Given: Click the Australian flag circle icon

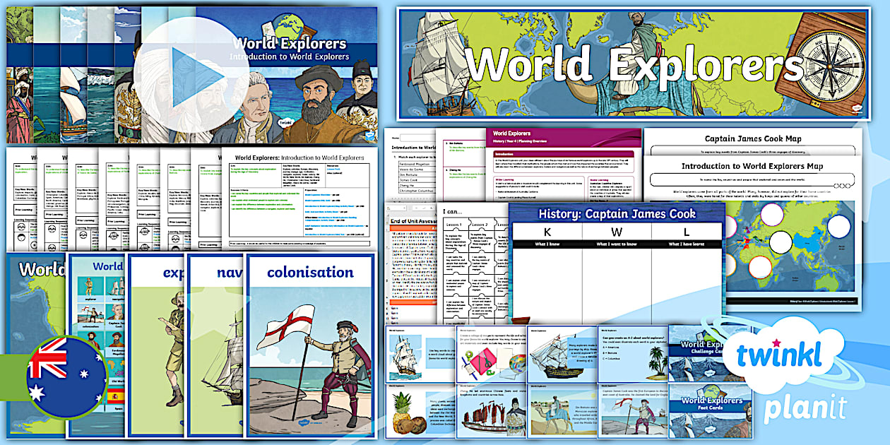Looking at the screenshot, I should coord(66,377).
